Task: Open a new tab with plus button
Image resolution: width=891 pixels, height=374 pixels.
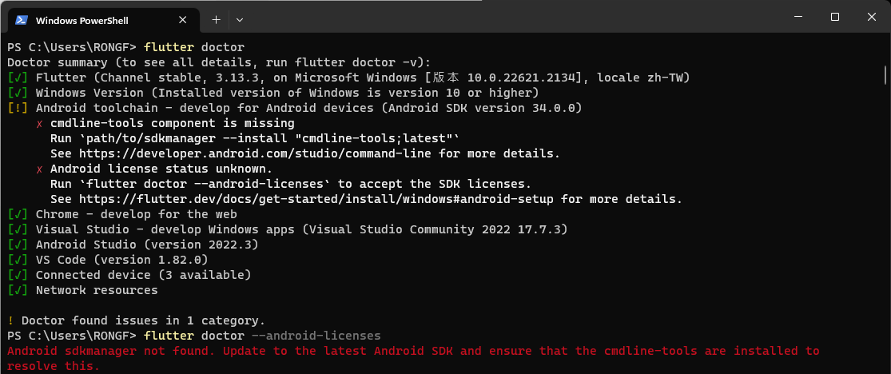Action: click(x=216, y=18)
